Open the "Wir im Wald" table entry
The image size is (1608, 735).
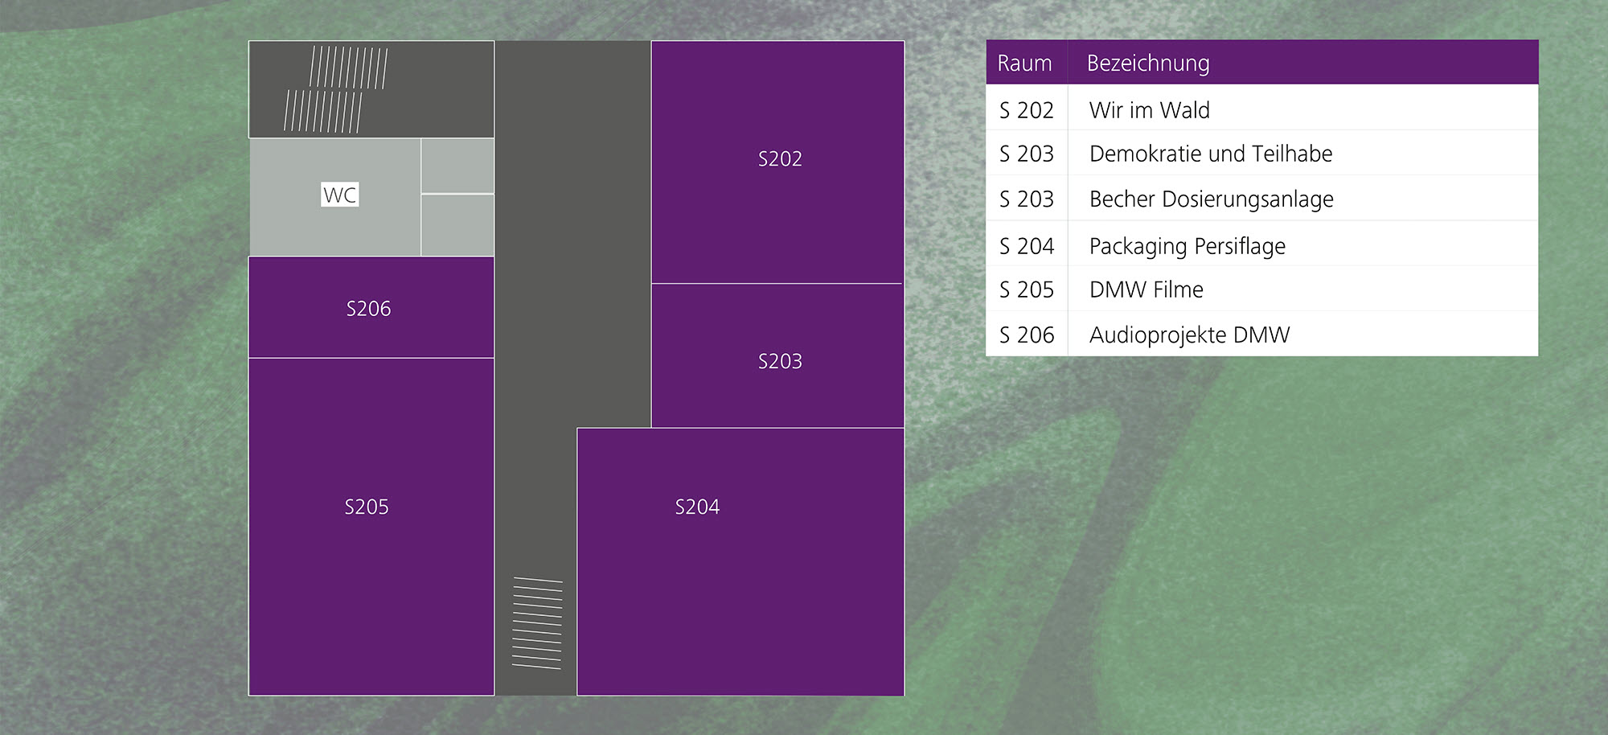click(1149, 110)
